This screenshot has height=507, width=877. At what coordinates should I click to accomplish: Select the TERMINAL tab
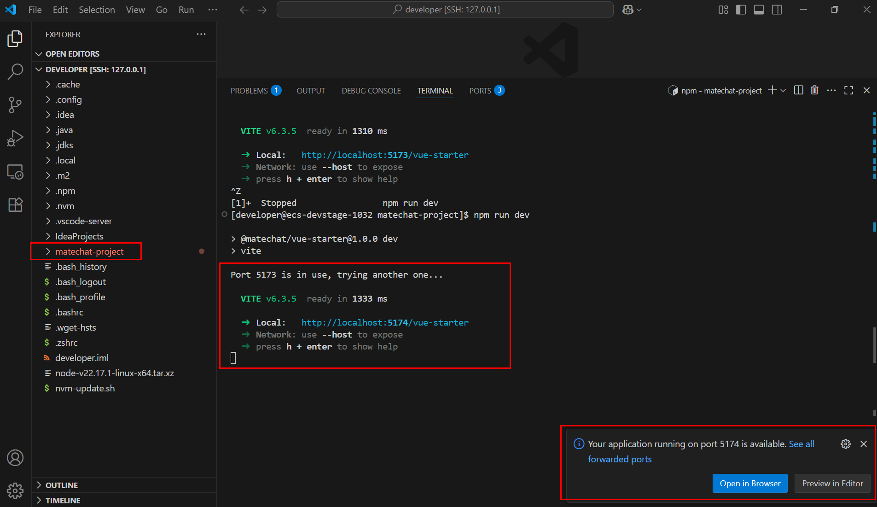coord(435,91)
